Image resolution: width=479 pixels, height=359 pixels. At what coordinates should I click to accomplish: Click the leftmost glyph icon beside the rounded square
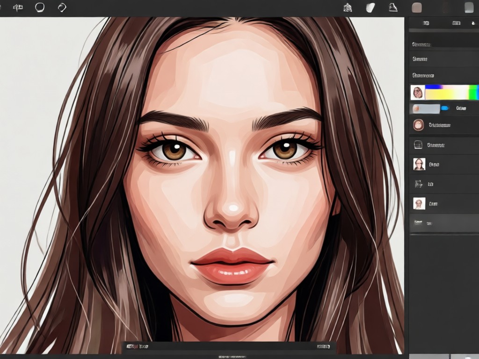(18, 7)
